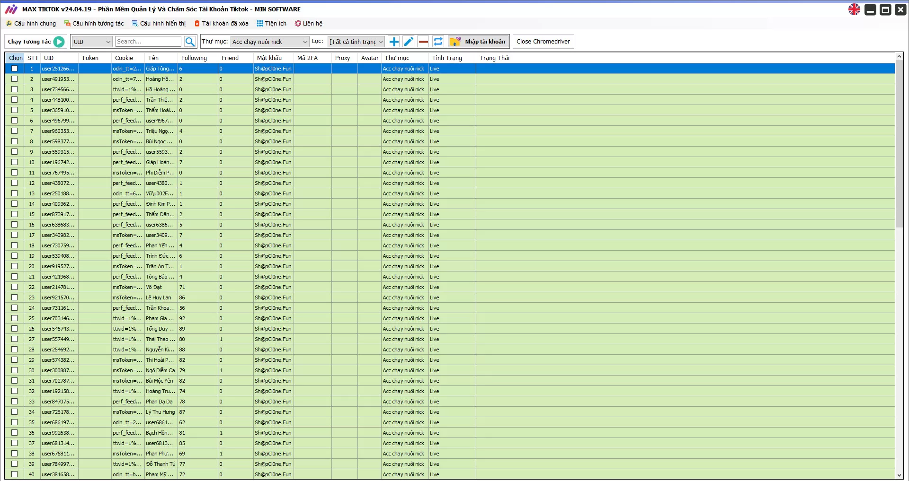Click the red minus delete-folder icon
Viewport: 909px width, 481px height.
pos(423,42)
